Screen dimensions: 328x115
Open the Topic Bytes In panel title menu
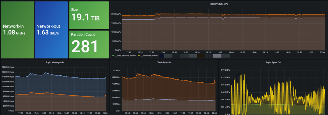coord(164,62)
